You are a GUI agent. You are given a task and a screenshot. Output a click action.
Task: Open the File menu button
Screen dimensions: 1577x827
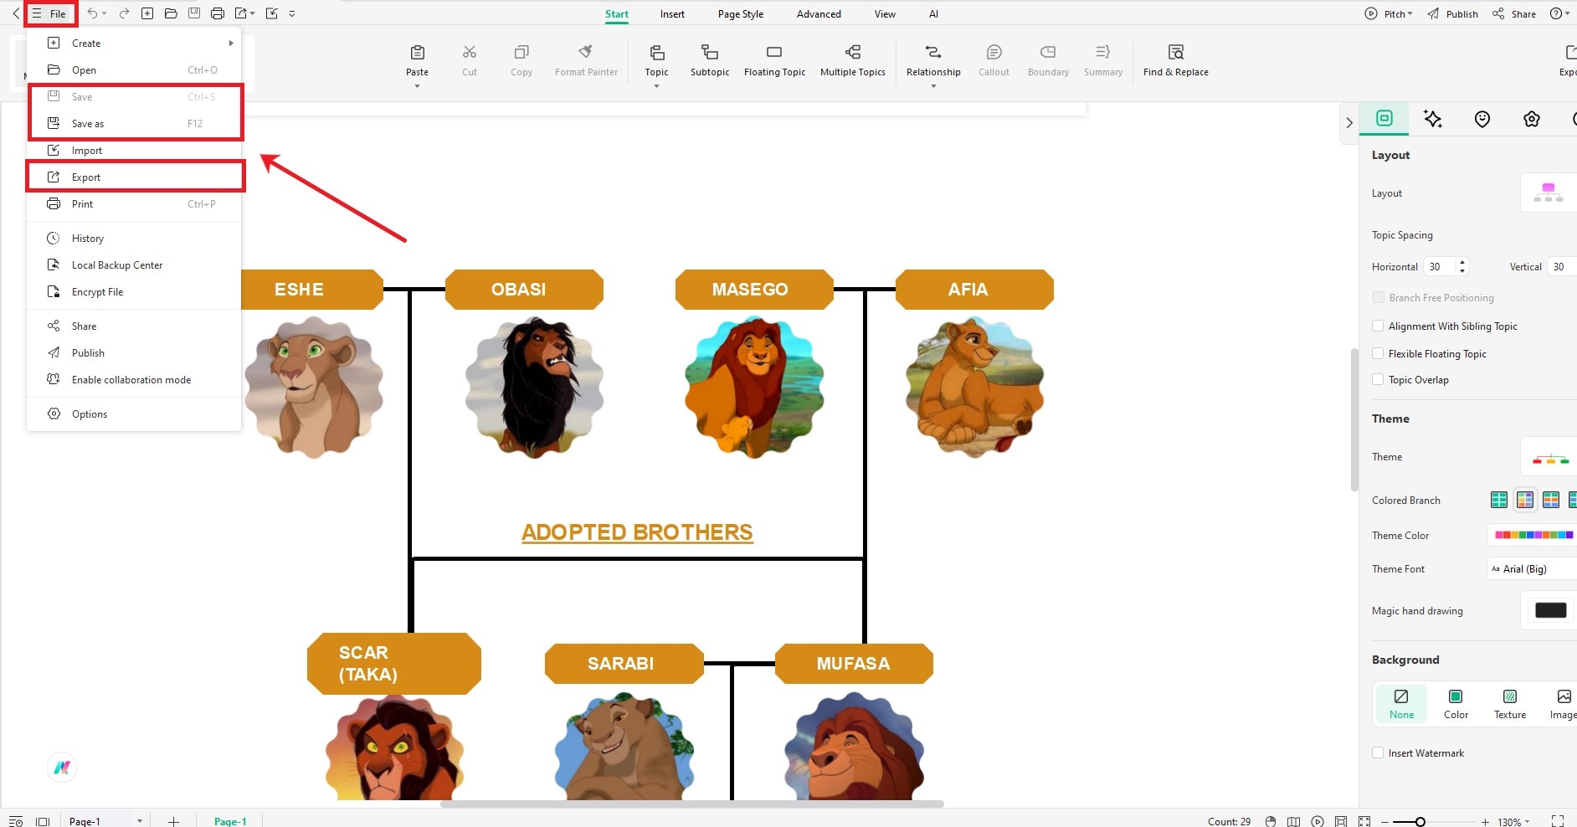50,13
